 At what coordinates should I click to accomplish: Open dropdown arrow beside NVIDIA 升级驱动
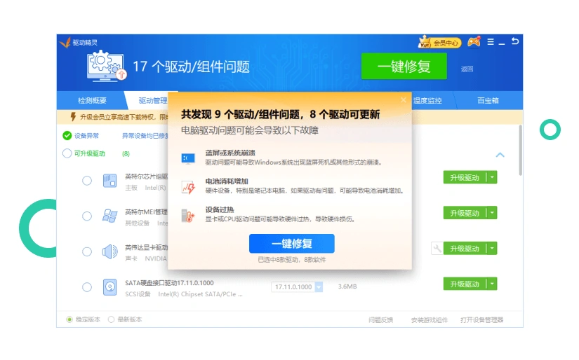tap(492, 249)
